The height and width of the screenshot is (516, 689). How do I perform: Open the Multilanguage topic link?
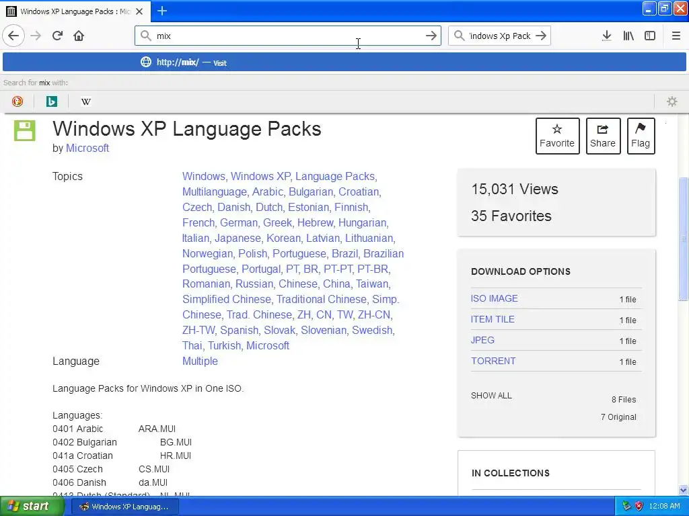[215, 191]
